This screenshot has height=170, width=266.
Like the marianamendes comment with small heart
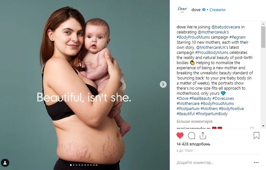[252, 128]
